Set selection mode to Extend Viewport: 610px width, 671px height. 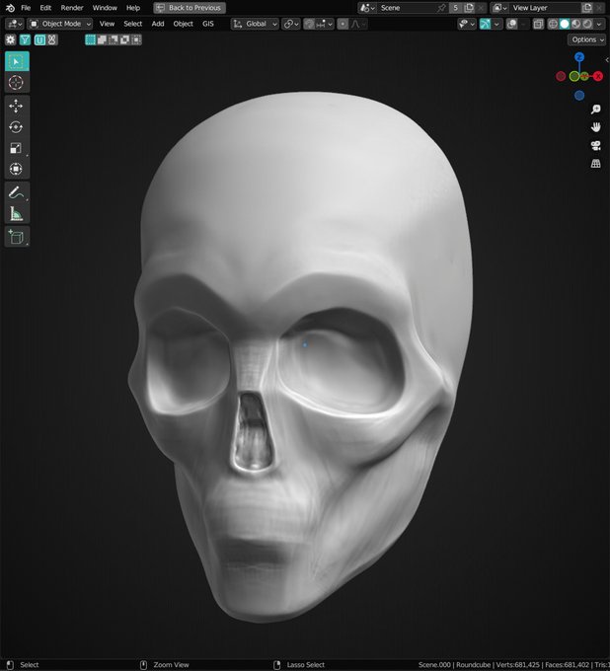(x=102, y=39)
